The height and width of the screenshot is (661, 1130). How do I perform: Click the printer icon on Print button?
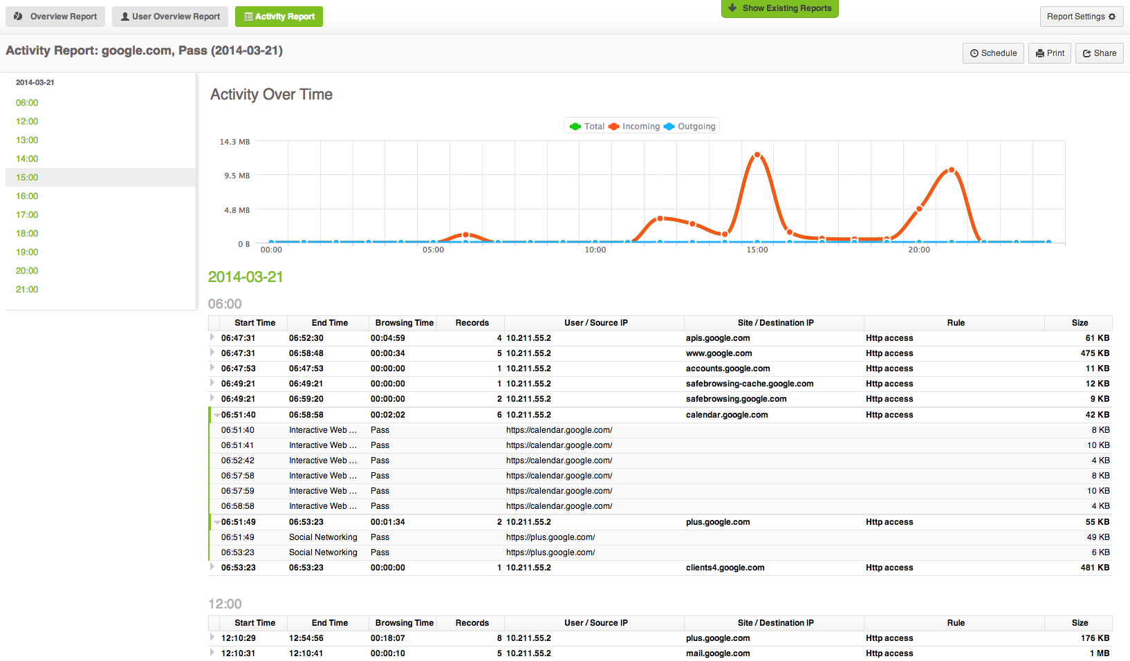1040,53
